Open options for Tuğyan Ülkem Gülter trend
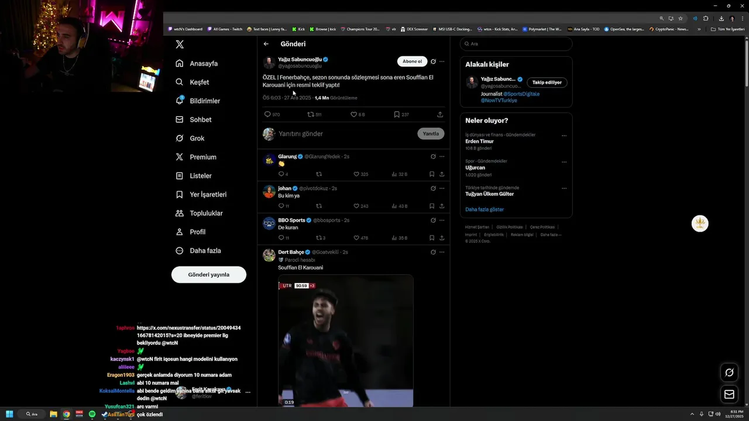Image resolution: width=749 pixels, height=421 pixels. 564,188
